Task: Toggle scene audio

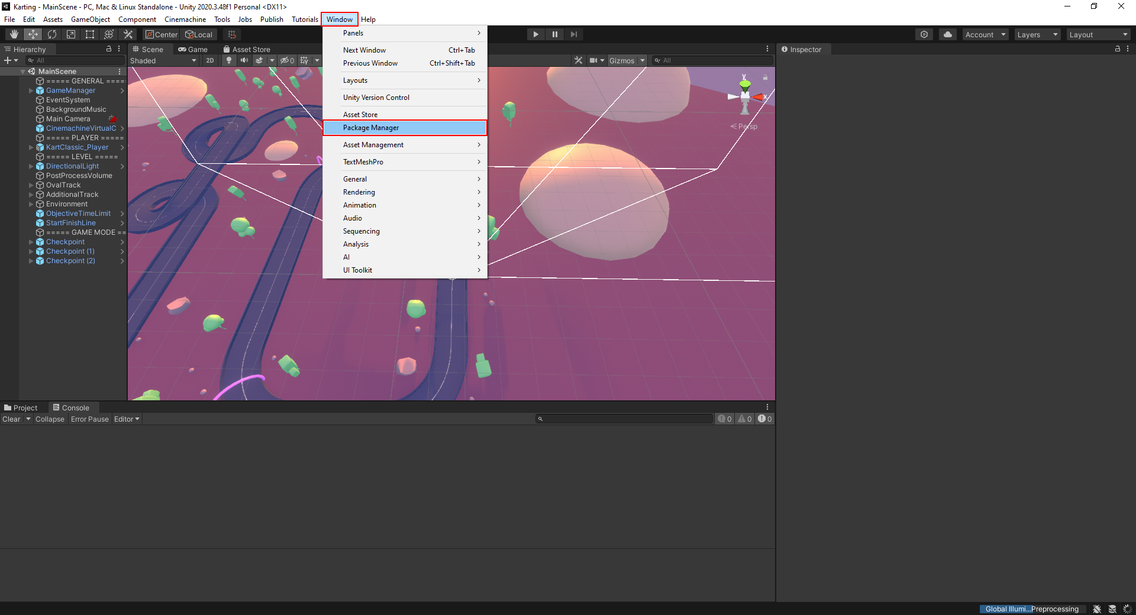Action: (x=244, y=60)
